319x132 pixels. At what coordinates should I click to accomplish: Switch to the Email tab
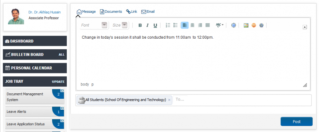[x=148, y=12]
